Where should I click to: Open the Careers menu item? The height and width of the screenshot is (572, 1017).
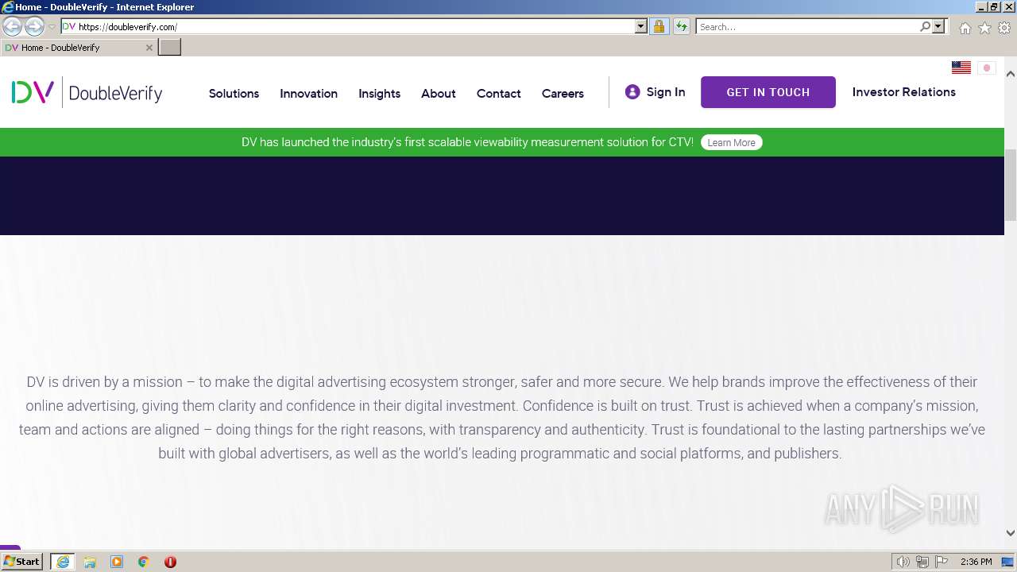[x=563, y=93]
